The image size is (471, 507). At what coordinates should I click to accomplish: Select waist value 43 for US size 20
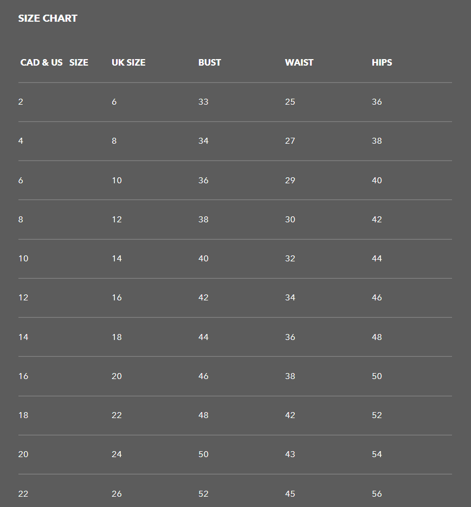[290, 454]
